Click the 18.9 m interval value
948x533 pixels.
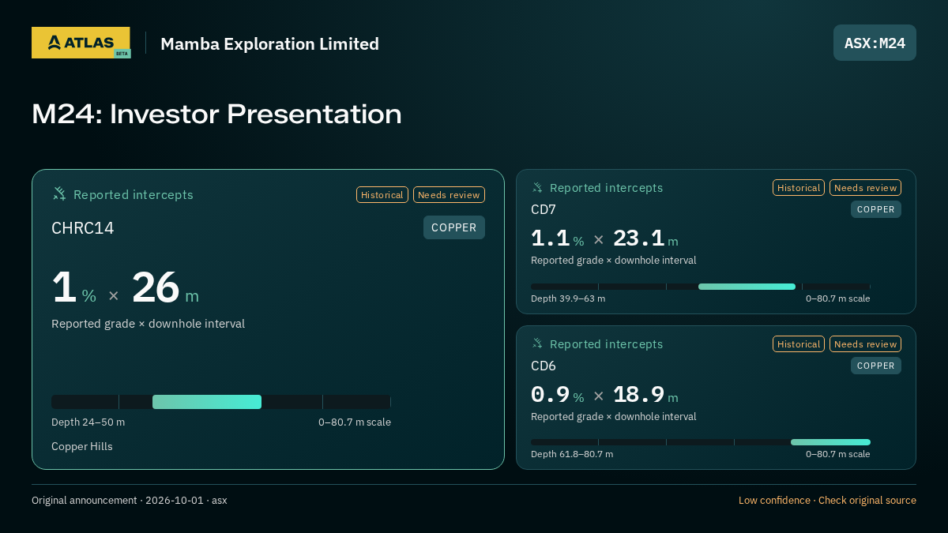(645, 395)
